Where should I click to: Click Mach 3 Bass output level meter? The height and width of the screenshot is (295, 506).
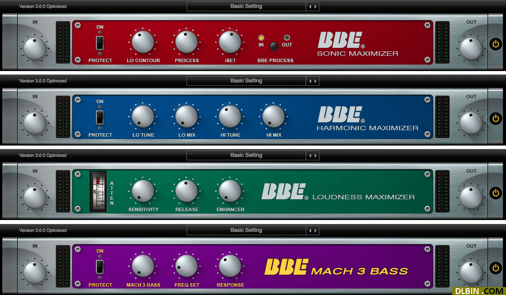(442, 266)
